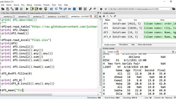Image resolution: width=176 pixels, height=99 pixels.
Task: Step out of function debug icon
Action: [65, 9]
